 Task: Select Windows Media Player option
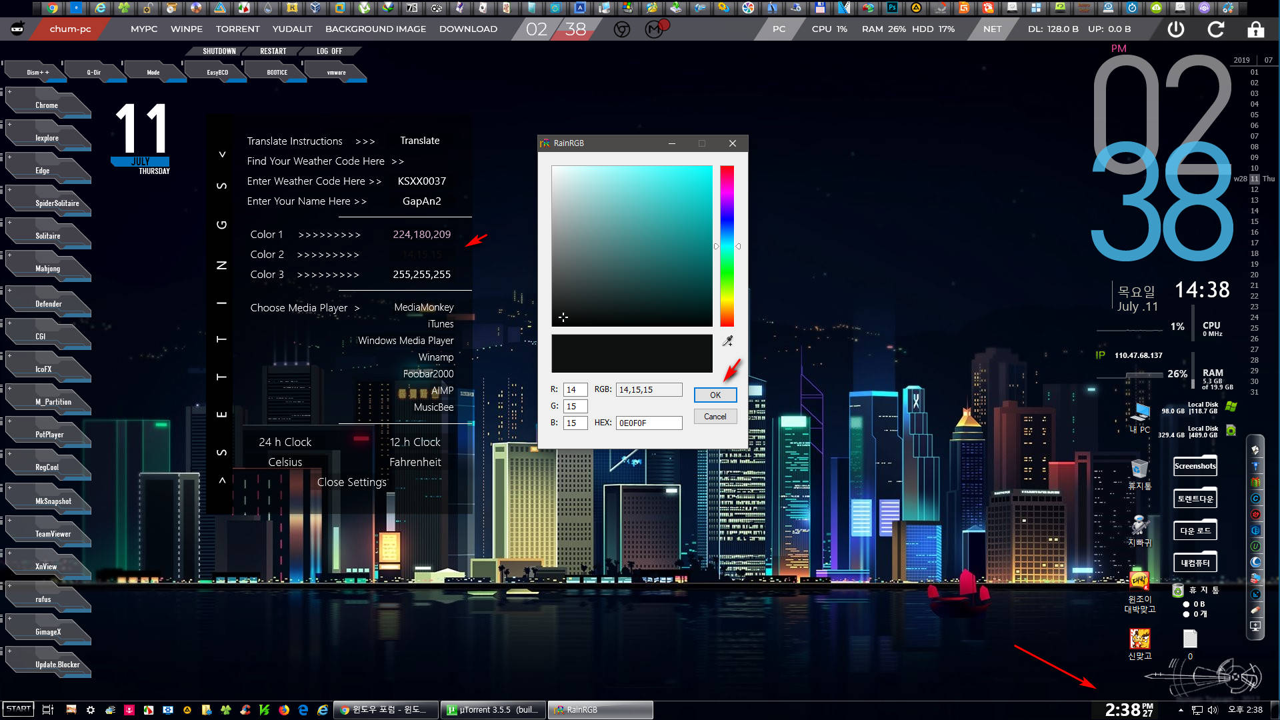point(406,341)
